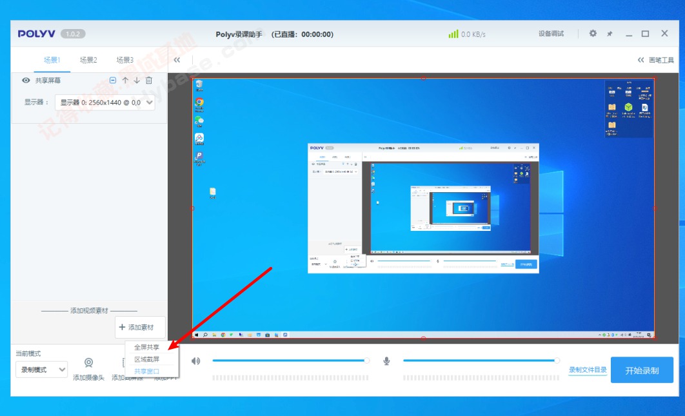
Task: Close the Polyv window
Action: click(664, 33)
